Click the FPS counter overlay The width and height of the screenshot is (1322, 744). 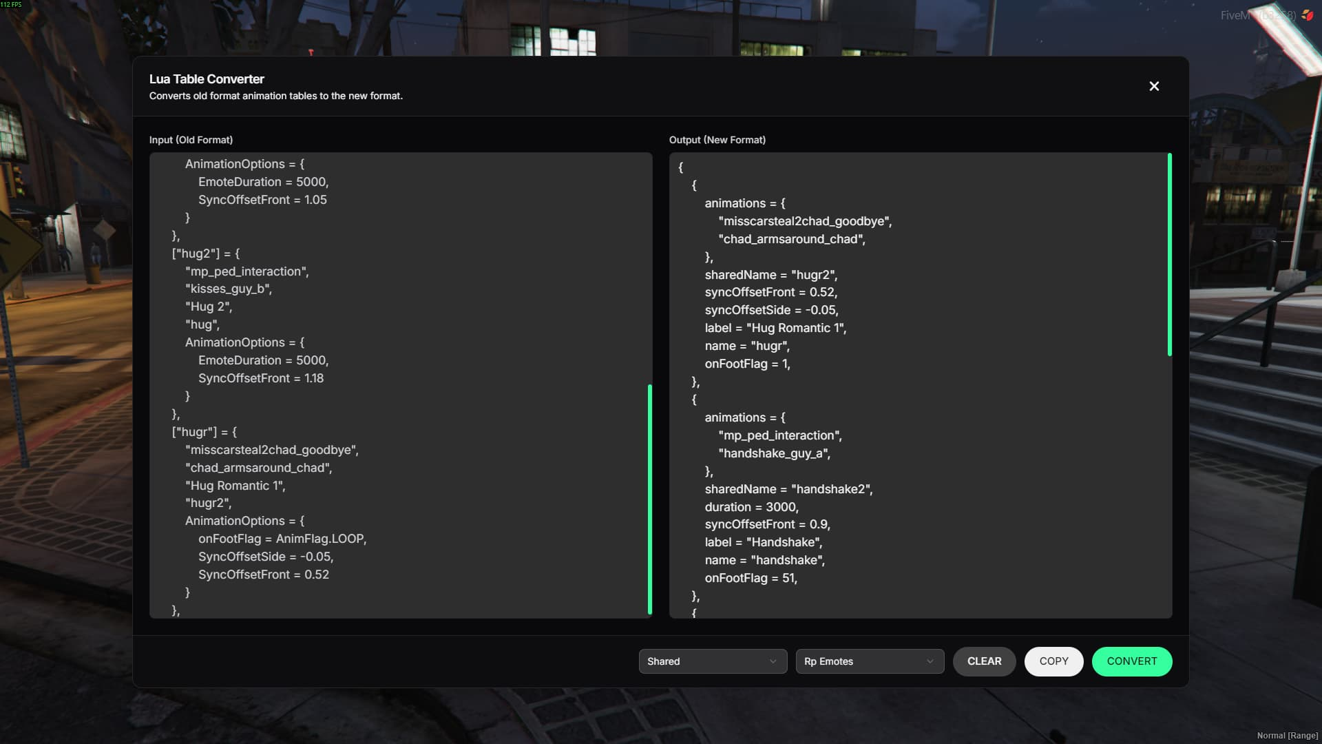click(x=11, y=5)
